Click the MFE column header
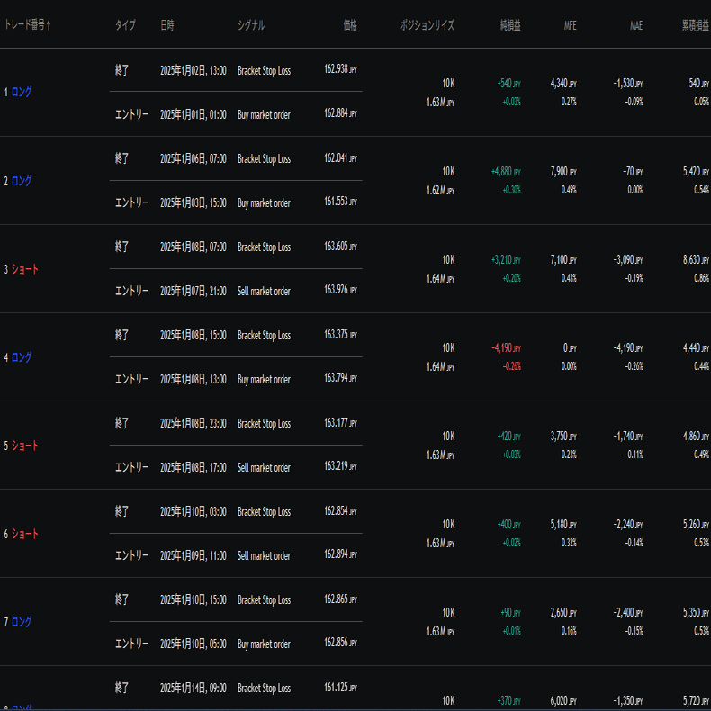 coord(570,25)
